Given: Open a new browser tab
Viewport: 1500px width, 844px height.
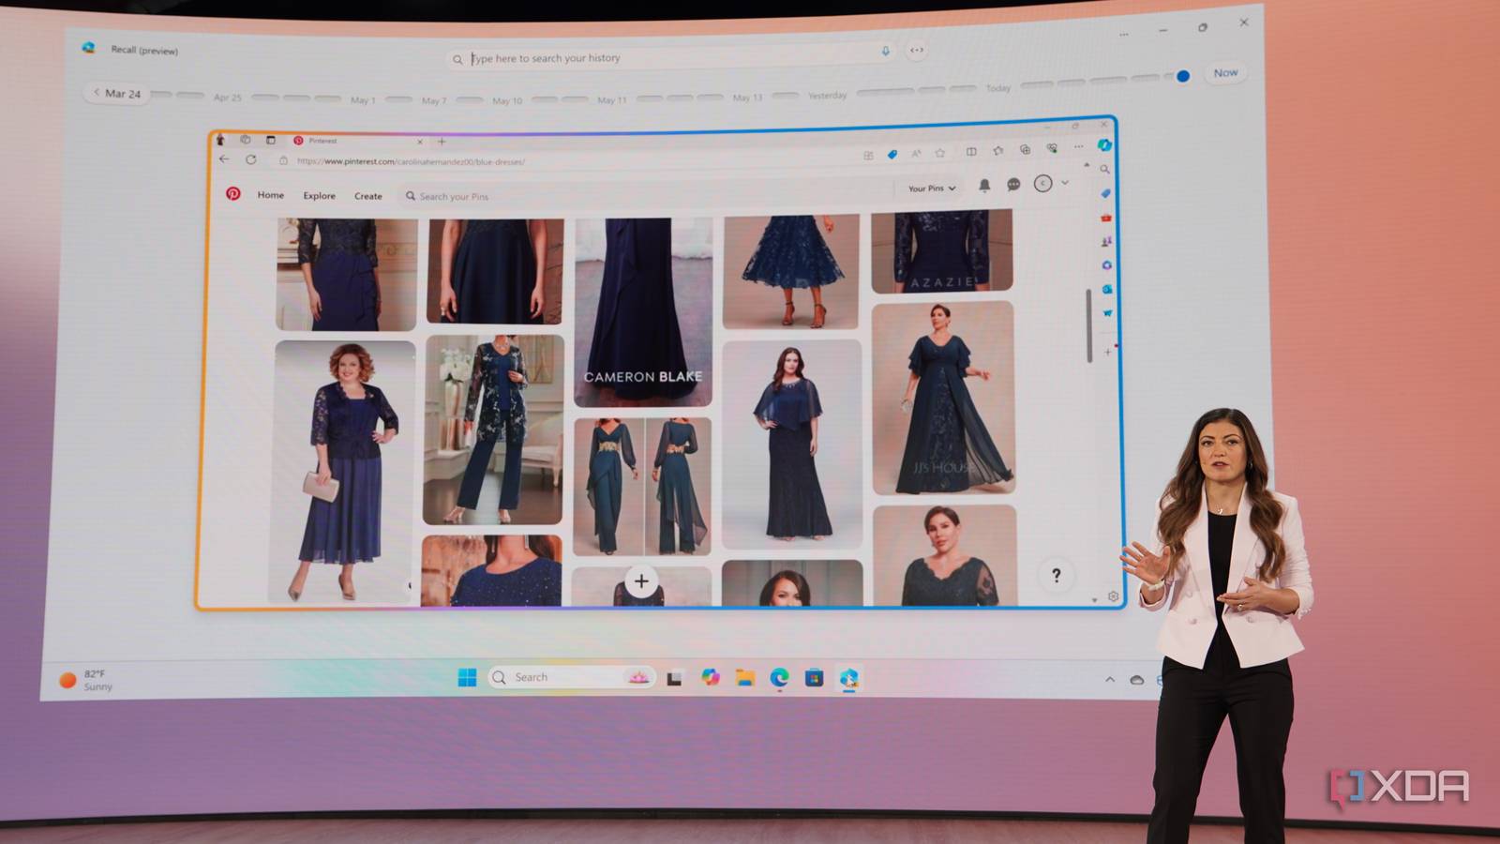Looking at the screenshot, I should coord(442,142).
